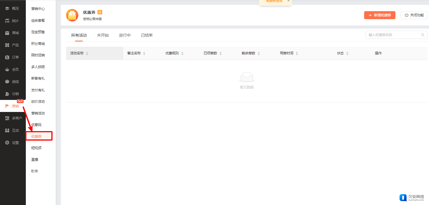Select the 商城 mall icon
This screenshot has height=205, width=429.
(x=7, y=33)
